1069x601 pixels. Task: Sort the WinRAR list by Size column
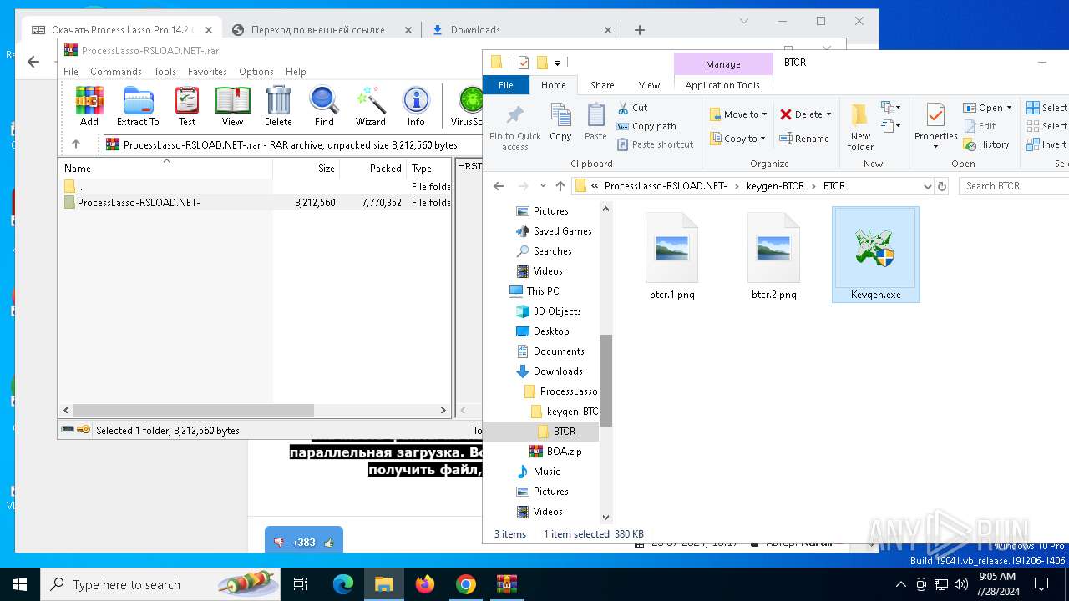point(306,168)
